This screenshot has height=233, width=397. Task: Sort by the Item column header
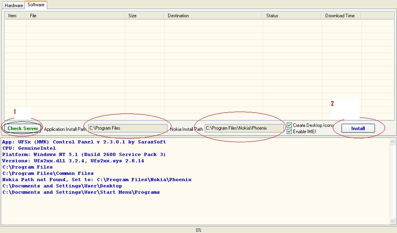[15, 16]
